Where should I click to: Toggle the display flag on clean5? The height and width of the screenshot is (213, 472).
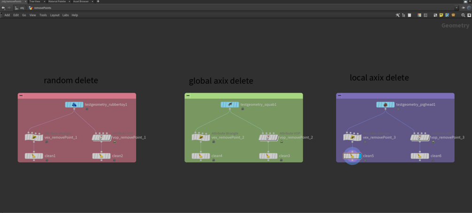(x=360, y=156)
